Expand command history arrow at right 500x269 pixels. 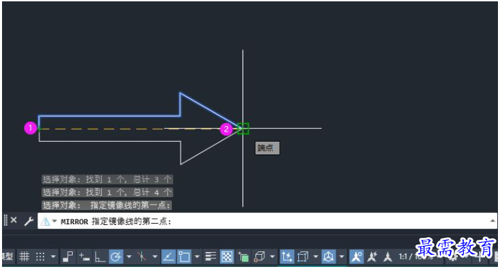tap(493, 221)
